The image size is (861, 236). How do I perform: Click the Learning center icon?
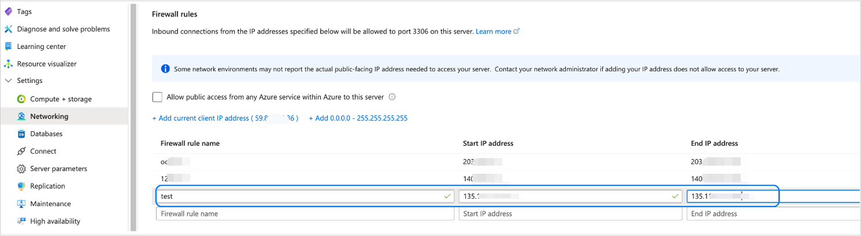(8, 47)
